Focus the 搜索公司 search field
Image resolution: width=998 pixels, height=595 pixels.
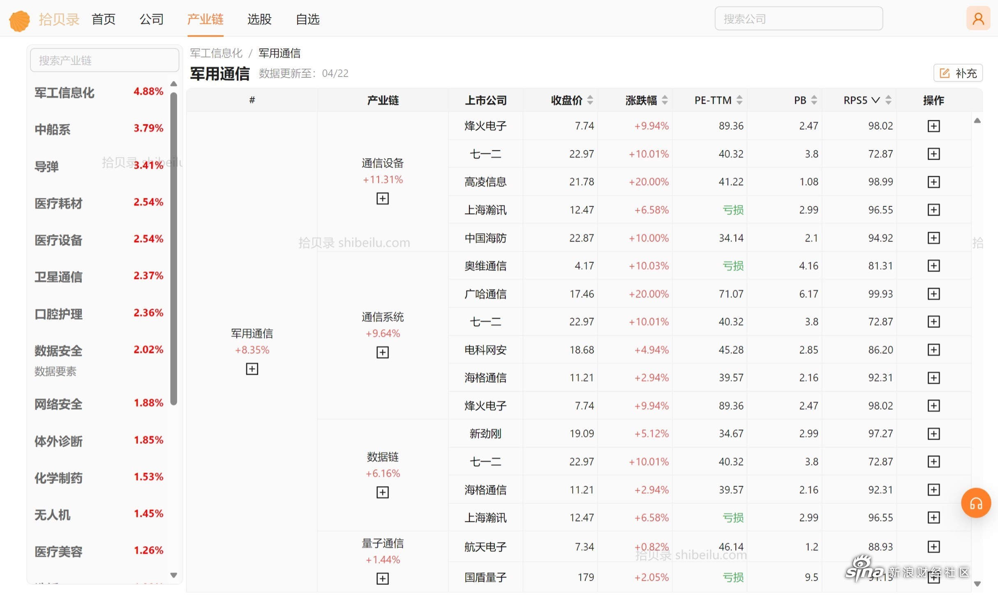(798, 18)
